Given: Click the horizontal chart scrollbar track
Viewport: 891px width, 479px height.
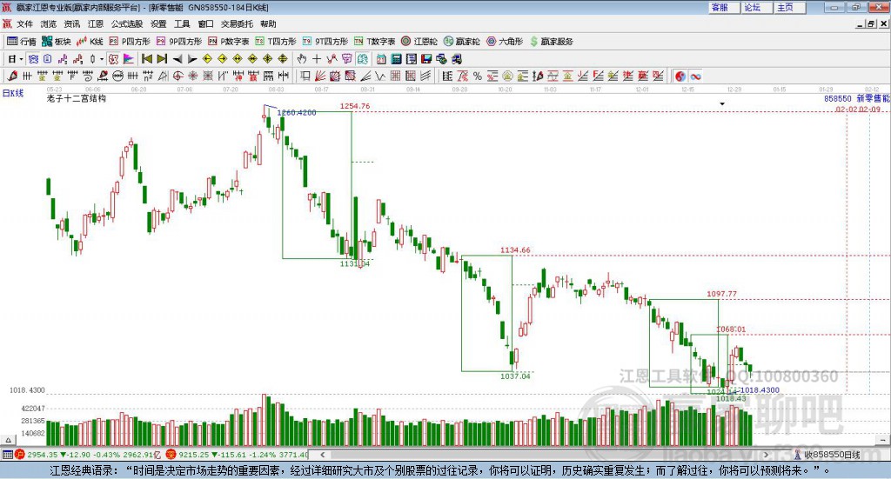Looking at the screenshot, I should 544,455.
